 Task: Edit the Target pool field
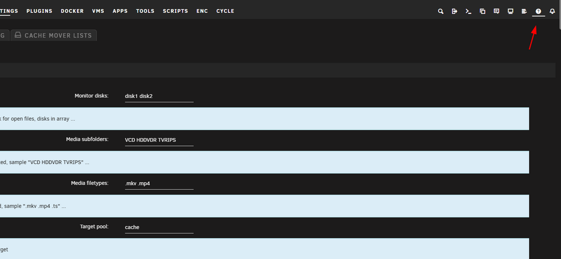159,227
